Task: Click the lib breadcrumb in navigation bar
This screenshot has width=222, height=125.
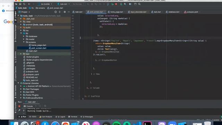Action: click(31, 8)
